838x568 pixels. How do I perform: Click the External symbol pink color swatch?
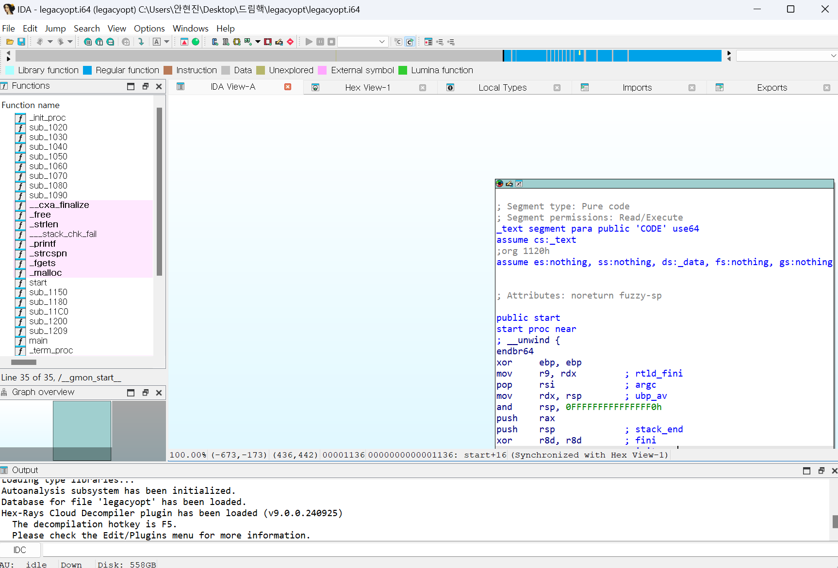[x=322, y=70]
